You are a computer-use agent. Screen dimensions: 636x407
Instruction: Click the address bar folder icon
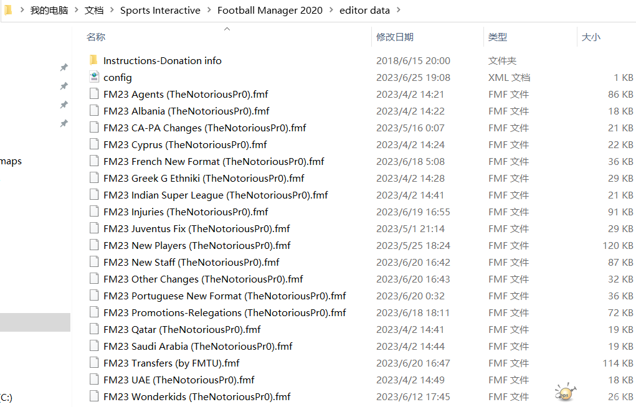coord(8,10)
